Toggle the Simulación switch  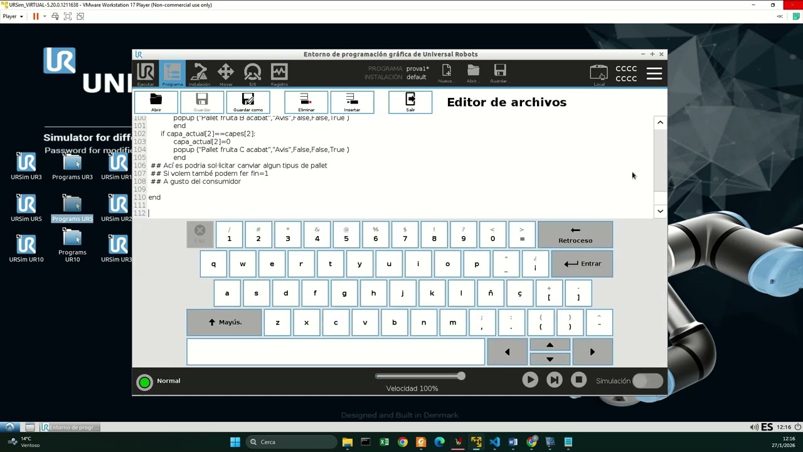[647, 380]
